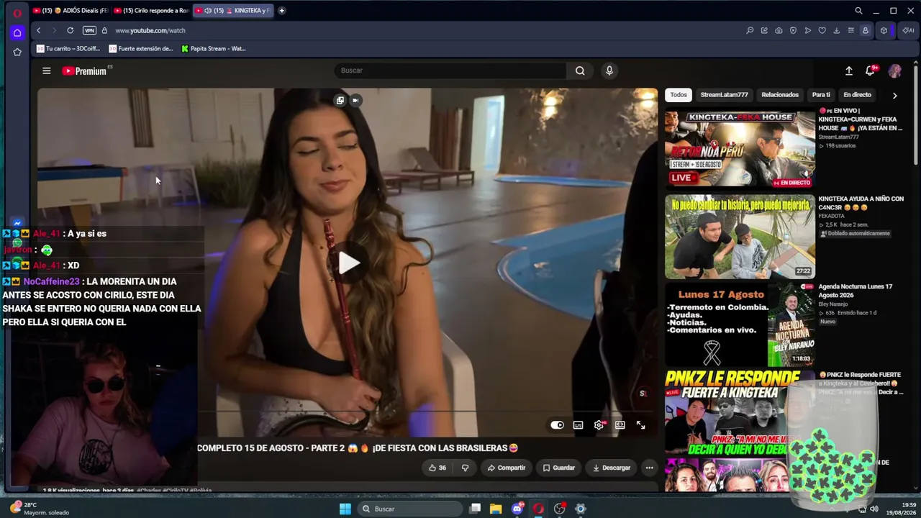Click the Descargar download button
Viewport: 921px width, 518px height.
coord(612,468)
